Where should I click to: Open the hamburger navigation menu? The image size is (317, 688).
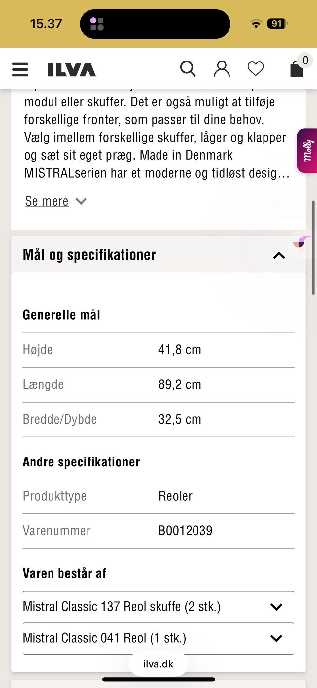coord(20,69)
